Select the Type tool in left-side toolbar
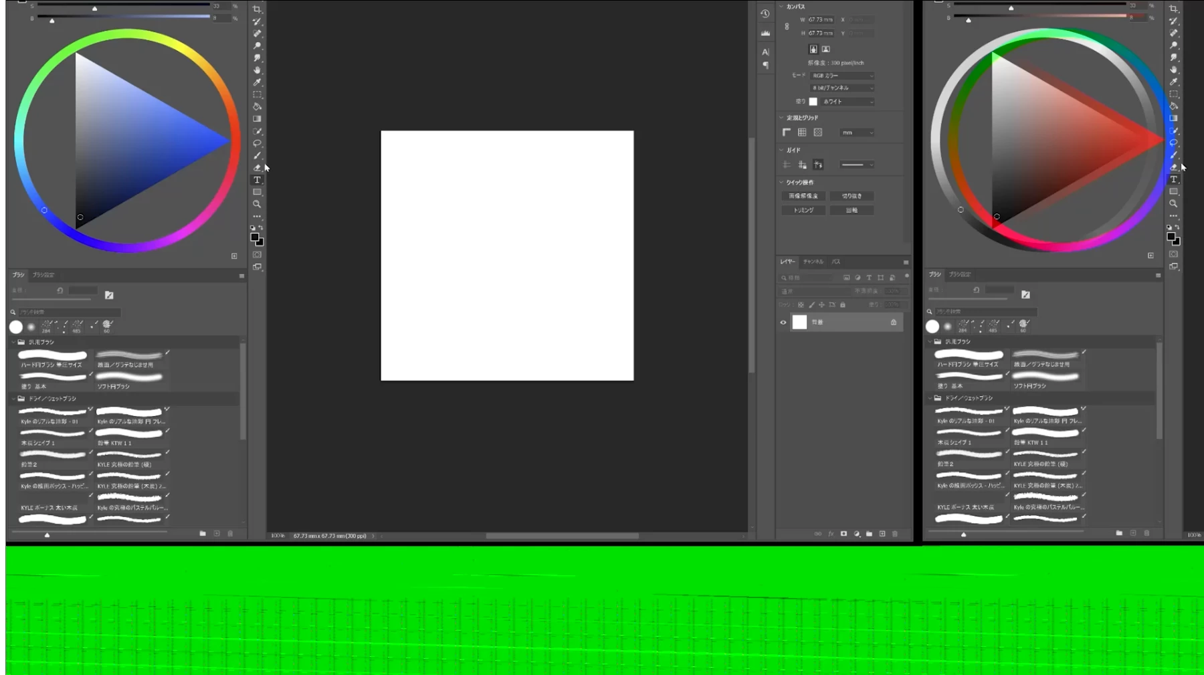 (257, 180)
